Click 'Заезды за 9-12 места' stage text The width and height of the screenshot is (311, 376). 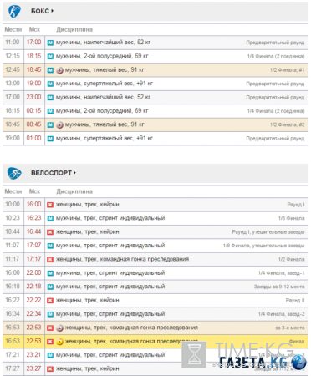(279, 287)
